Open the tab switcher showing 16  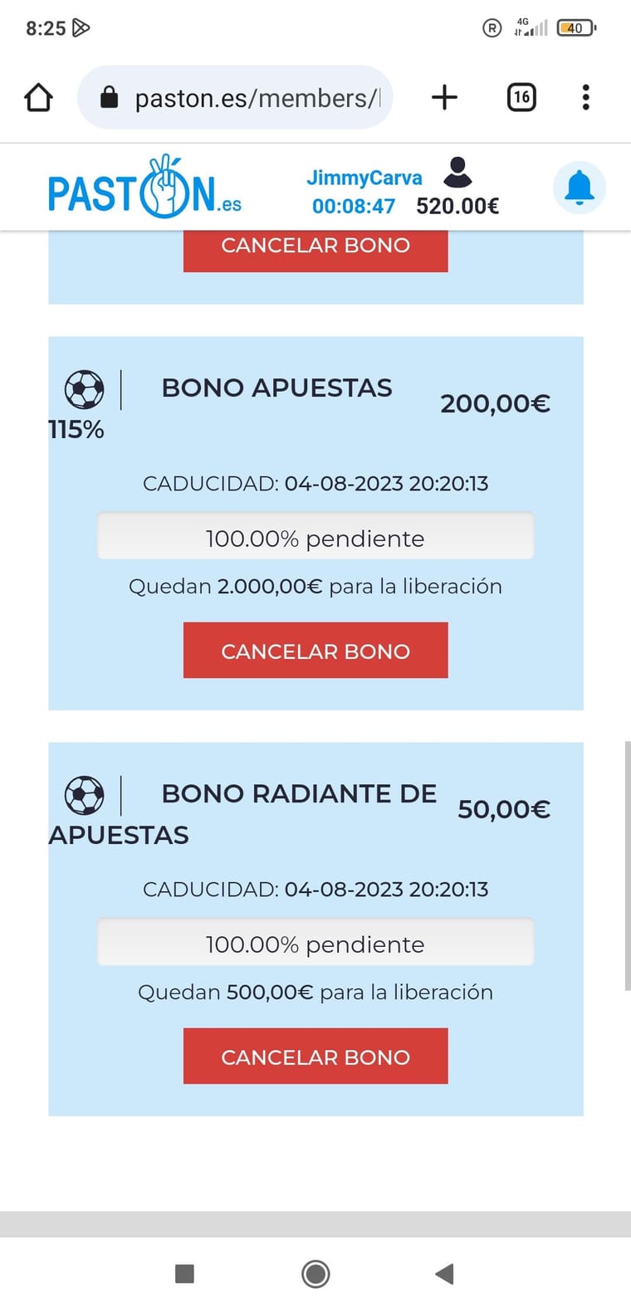click(x=521, y=98)
